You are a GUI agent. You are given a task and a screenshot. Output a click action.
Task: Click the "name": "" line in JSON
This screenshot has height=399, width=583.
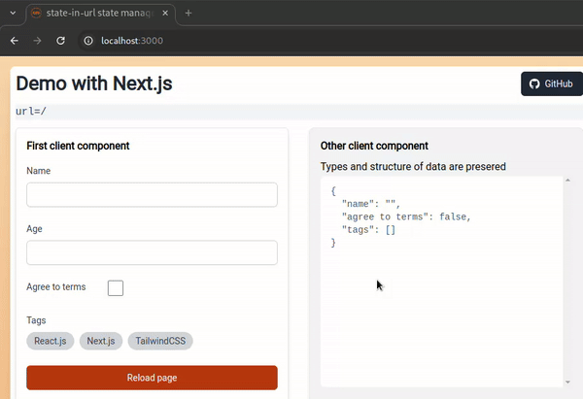(x=371, y=204)
